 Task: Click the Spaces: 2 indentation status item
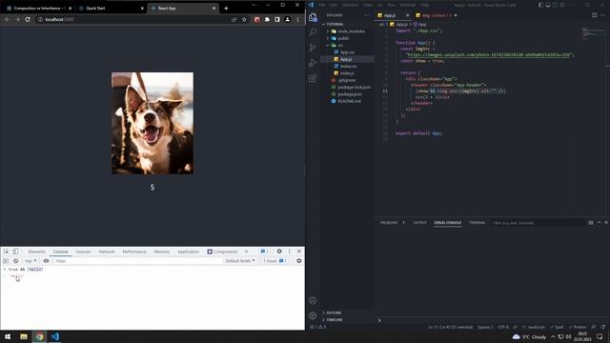click(x=485, y=327)
